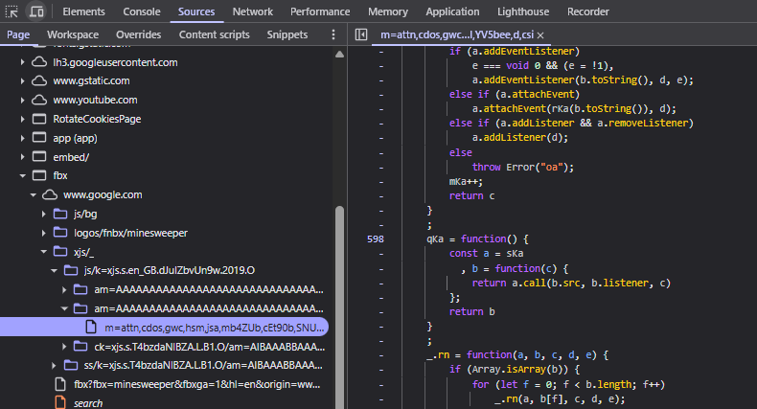
Task: Collapse the fbx frame tree node
Action: point(24,176)
